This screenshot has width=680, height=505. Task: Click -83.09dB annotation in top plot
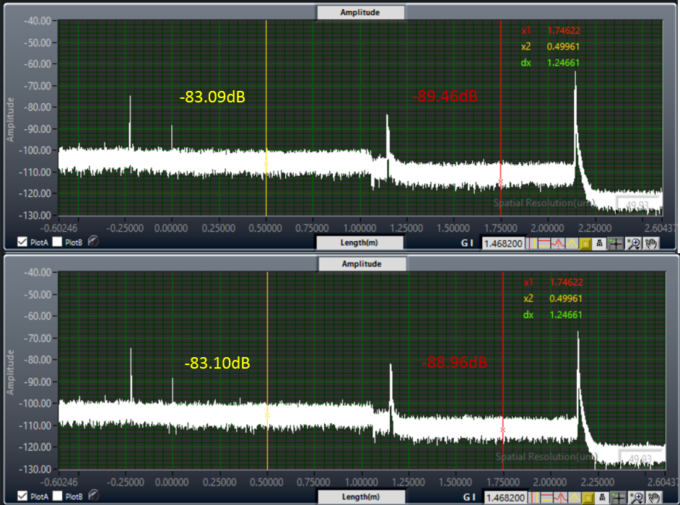[212, 97]
